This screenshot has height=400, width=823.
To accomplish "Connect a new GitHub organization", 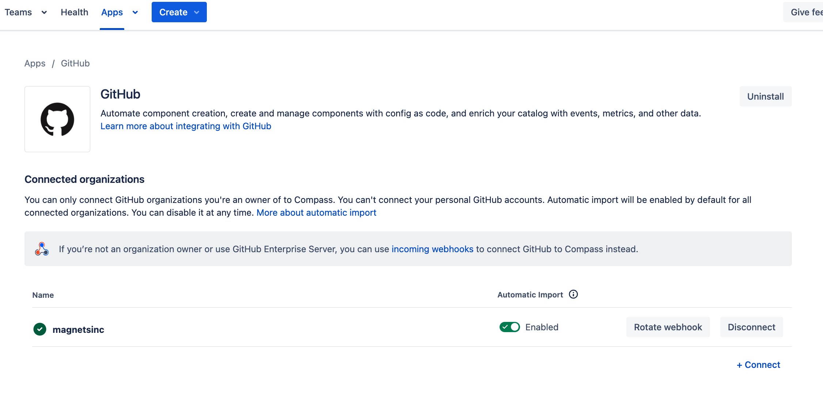I will click(x=758, y=365).
